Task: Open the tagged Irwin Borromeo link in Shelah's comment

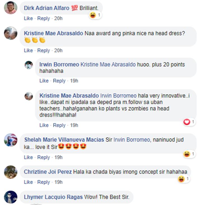Action: click(x=132, y=140)
